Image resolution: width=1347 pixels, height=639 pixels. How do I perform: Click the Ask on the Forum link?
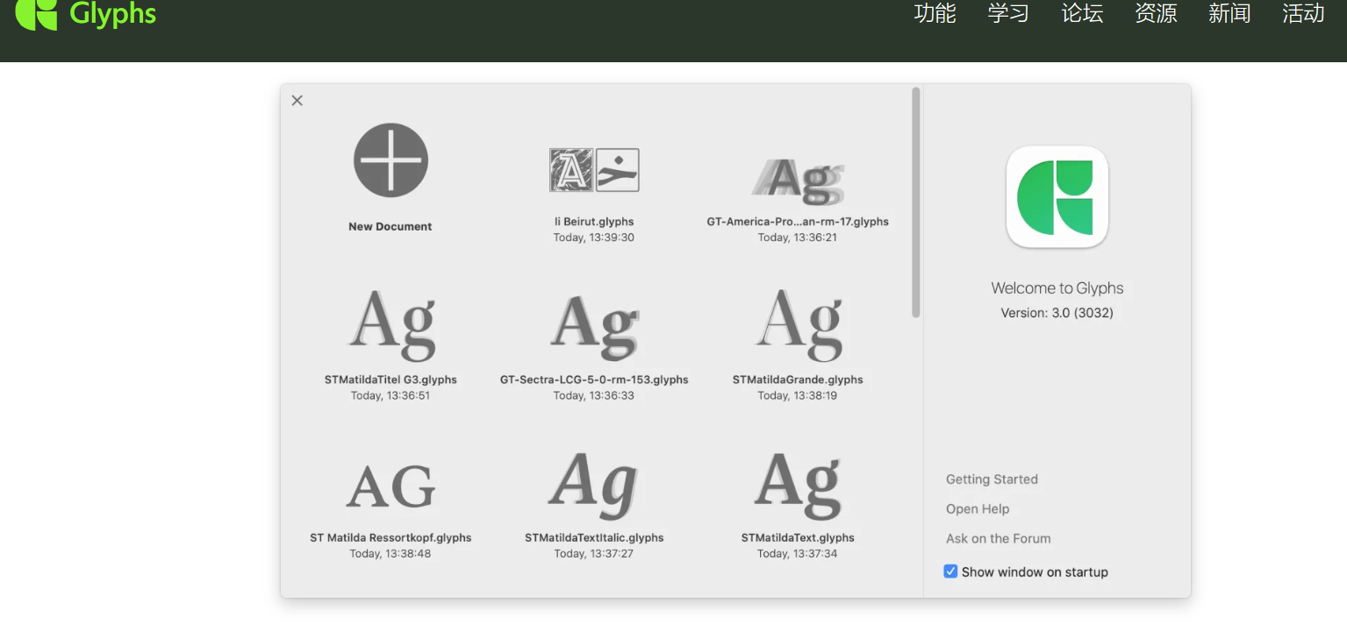point(998,539)
